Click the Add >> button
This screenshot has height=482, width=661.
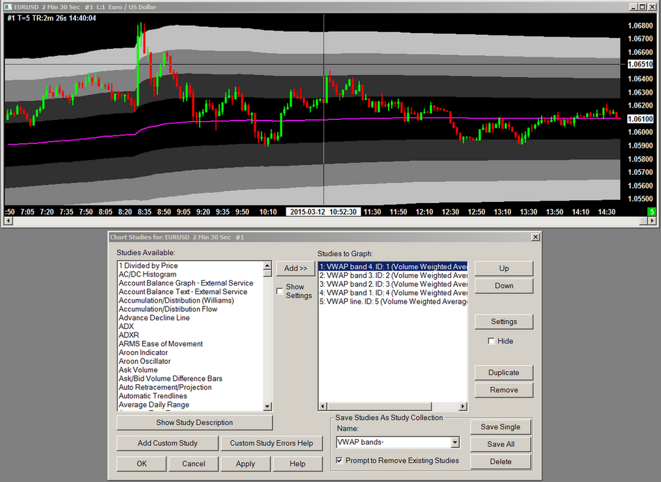pos(296,268)
